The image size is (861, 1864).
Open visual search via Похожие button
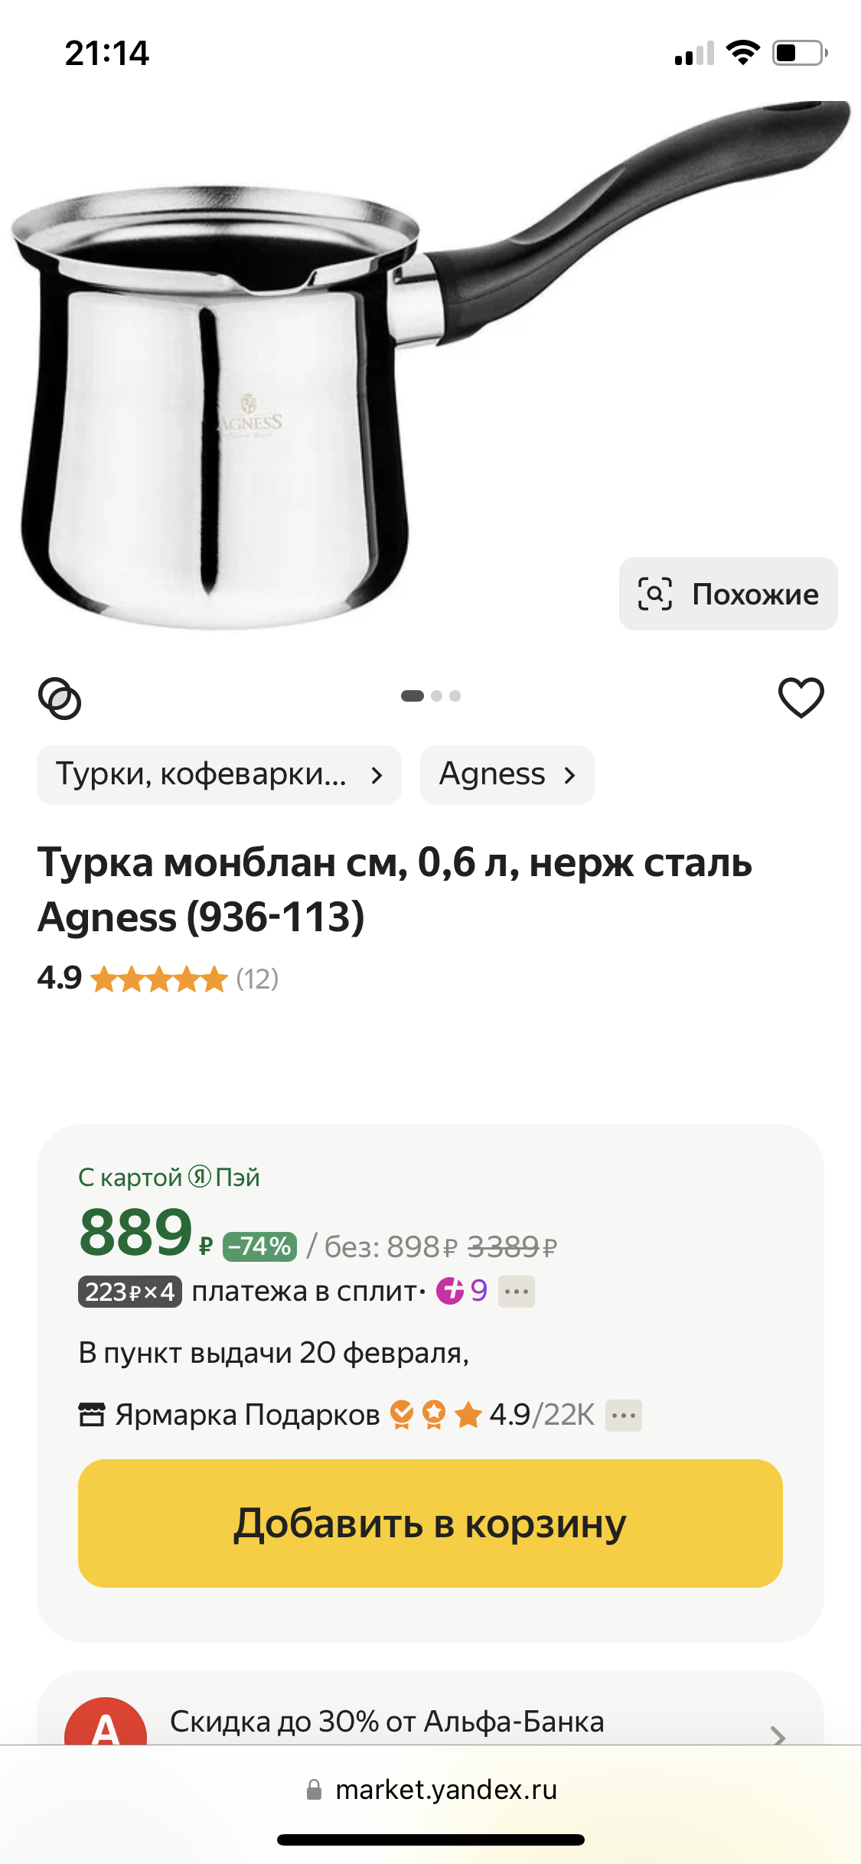728,594
